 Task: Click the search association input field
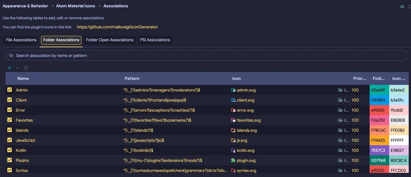pyautogui.click(x=207, y=56)
